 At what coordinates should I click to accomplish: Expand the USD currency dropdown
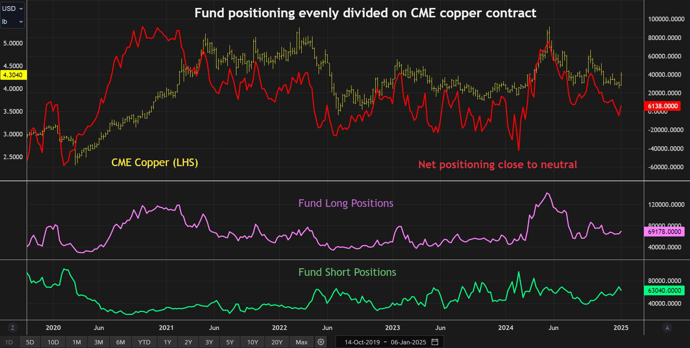tap(12, 8)
